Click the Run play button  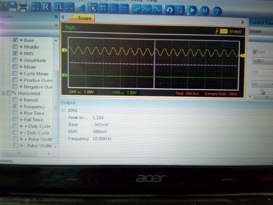192,11
